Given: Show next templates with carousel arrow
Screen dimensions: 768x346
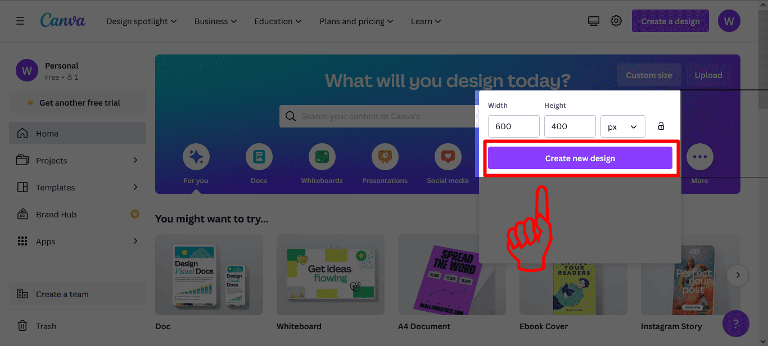Looking at the screenshot, I should coord(738,275).
